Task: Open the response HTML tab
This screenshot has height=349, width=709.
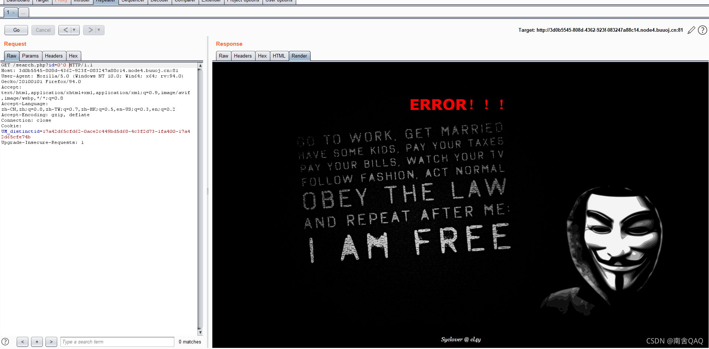Action: pos(279,56)
